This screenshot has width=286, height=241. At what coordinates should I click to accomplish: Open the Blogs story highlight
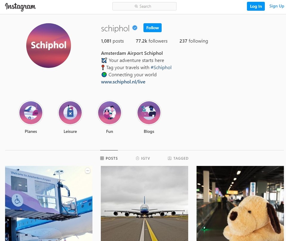pos(149,113)
